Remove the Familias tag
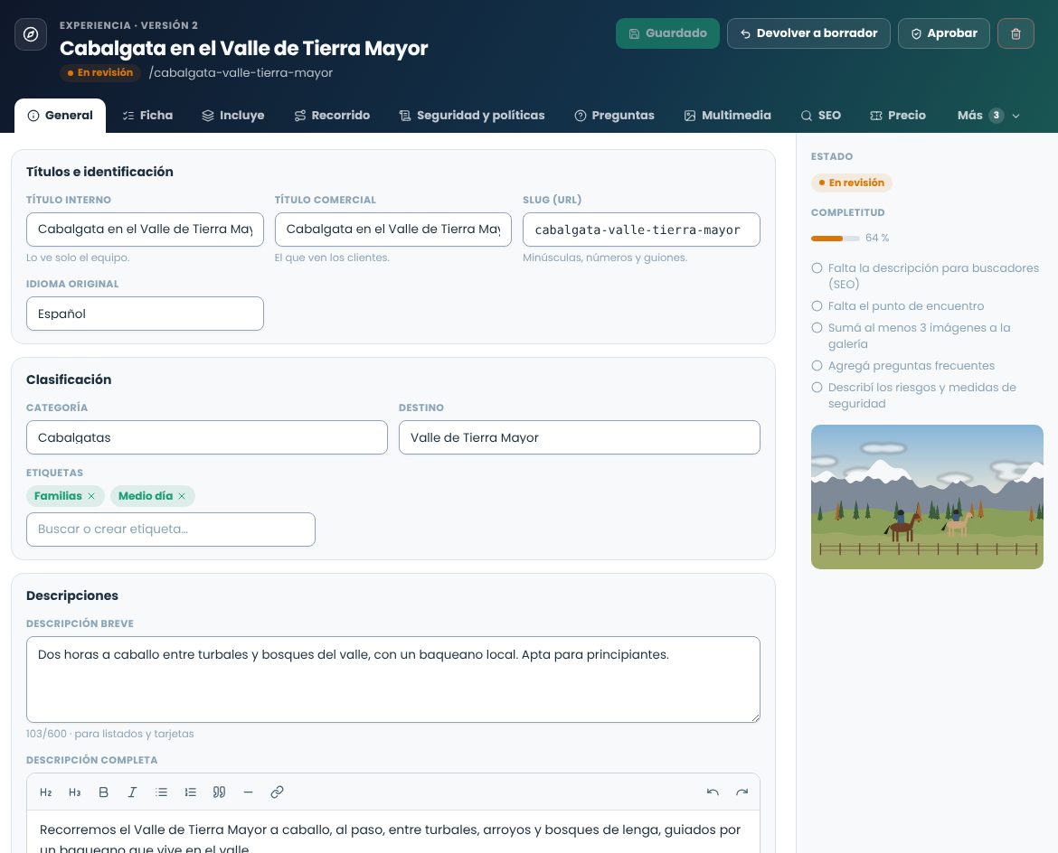The image size is (1058, 853). [x=91, y=496]
